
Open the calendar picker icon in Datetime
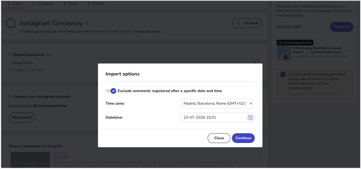point(250,118)
